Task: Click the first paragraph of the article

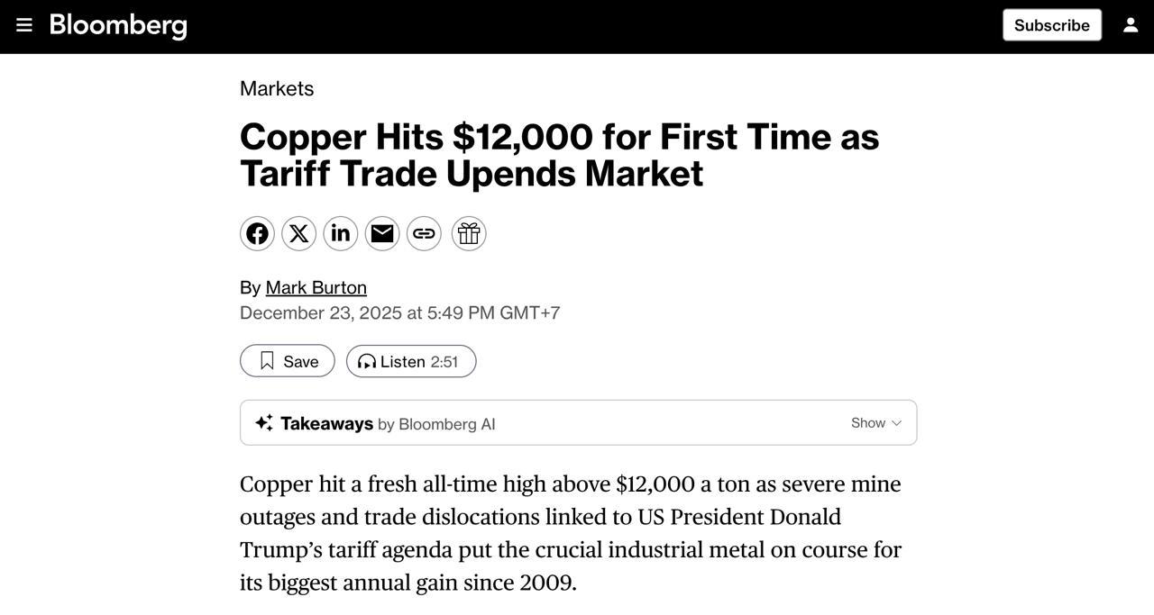Action: [x=571, y=533]
